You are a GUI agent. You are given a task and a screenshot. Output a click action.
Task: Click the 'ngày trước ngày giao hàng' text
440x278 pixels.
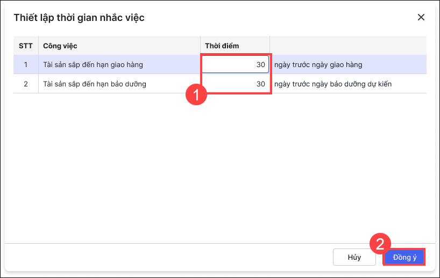(318, 65)
